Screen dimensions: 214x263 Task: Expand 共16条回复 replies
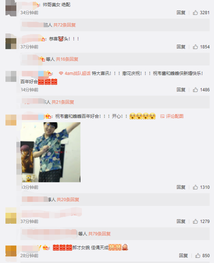(x=67, y=59)
